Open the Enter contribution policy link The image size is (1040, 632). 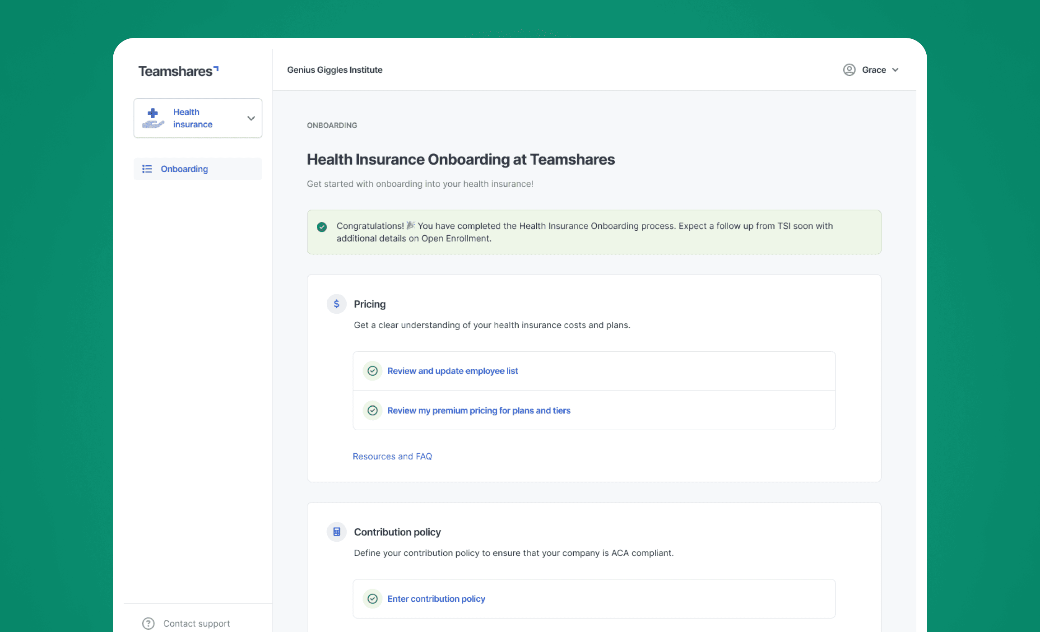point(436,599)
